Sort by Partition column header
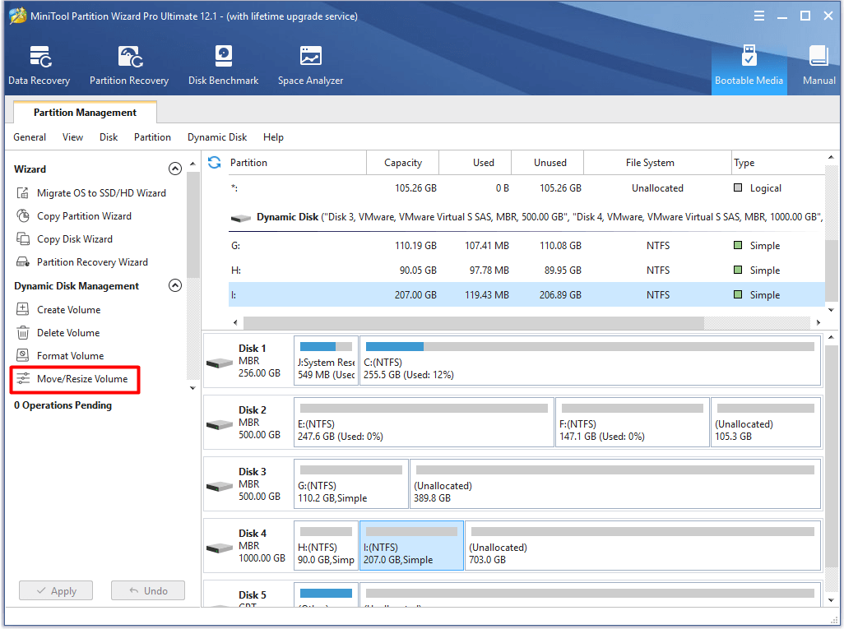 [x=297, y=163]
